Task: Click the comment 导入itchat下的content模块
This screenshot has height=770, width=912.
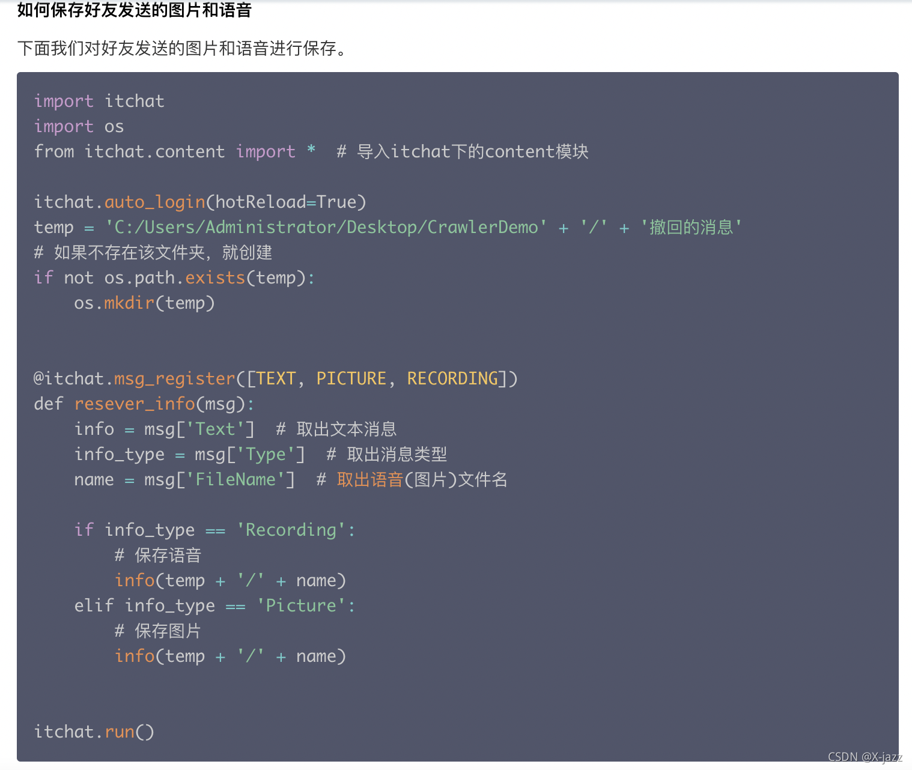Action: pyautogui.click(x=463, y=151)
